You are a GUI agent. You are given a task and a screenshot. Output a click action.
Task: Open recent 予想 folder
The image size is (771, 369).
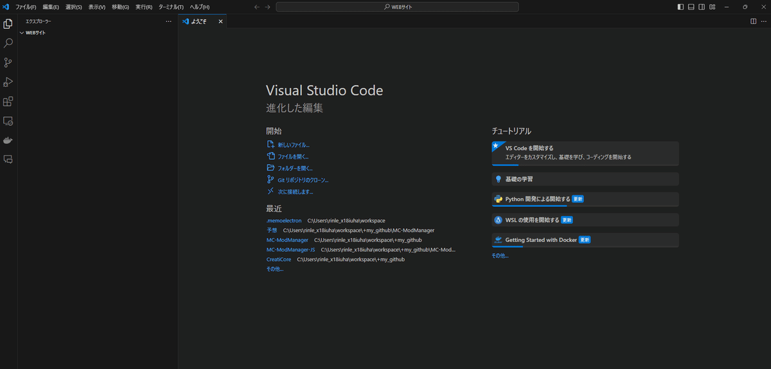click(x=272, y=230)
